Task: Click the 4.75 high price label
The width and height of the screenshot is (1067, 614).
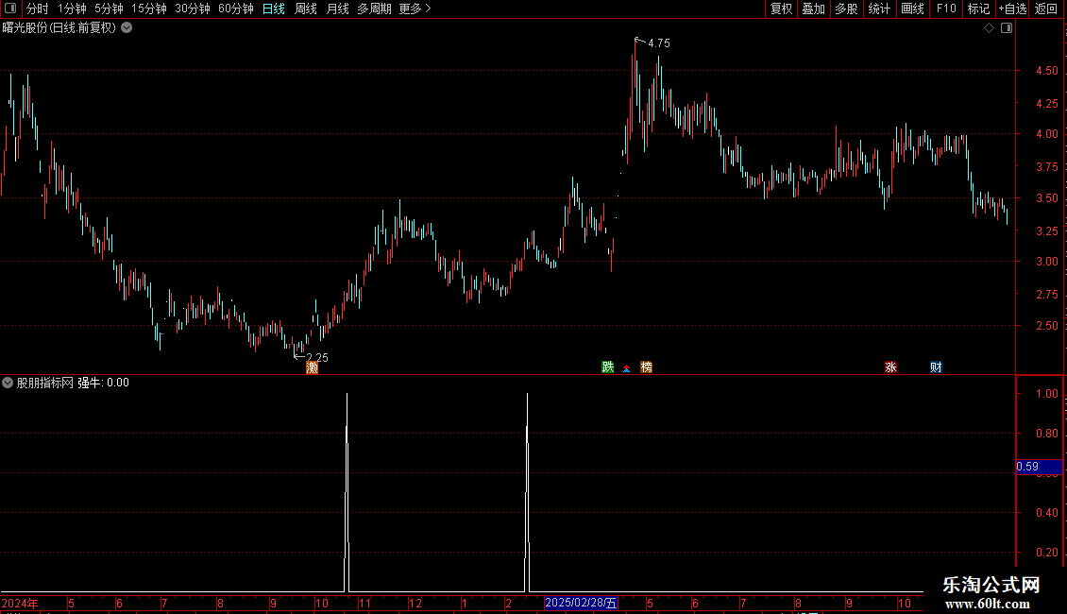Action: [659, 43]
